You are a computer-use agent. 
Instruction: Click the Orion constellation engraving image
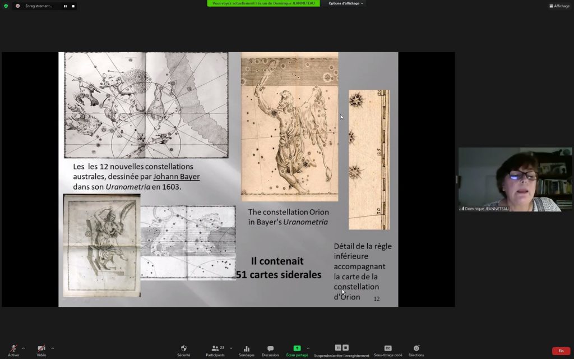point(290,127)
